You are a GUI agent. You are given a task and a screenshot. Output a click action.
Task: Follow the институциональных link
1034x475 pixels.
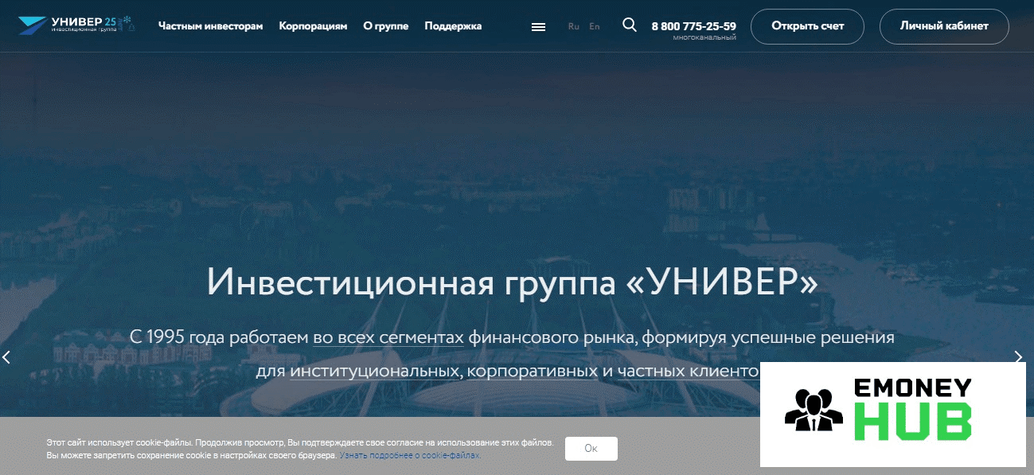375,372
